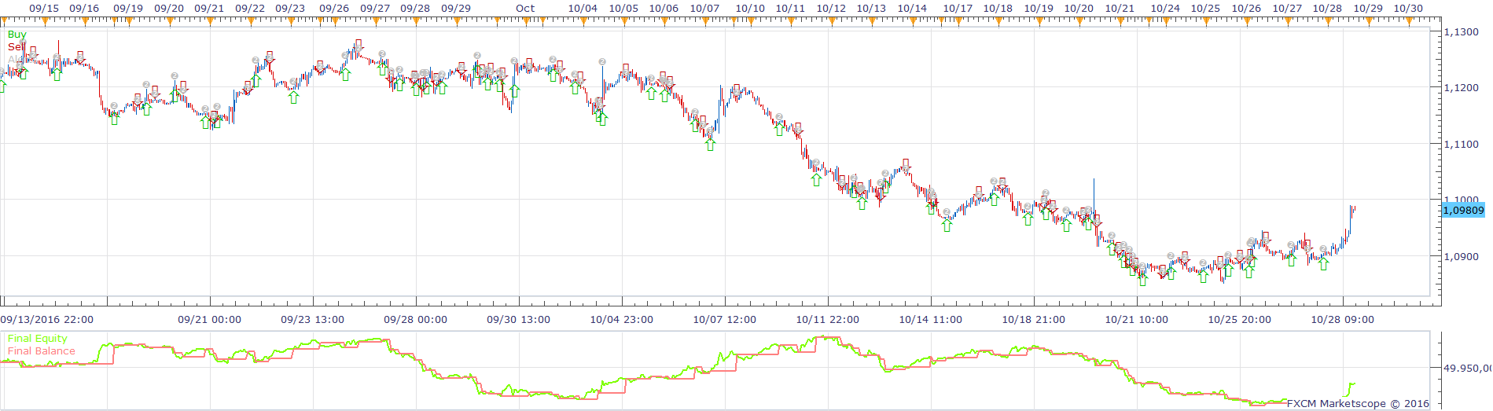Select the Final Balance legend label
Screen dimensions: 1493x411
[42, 351]
